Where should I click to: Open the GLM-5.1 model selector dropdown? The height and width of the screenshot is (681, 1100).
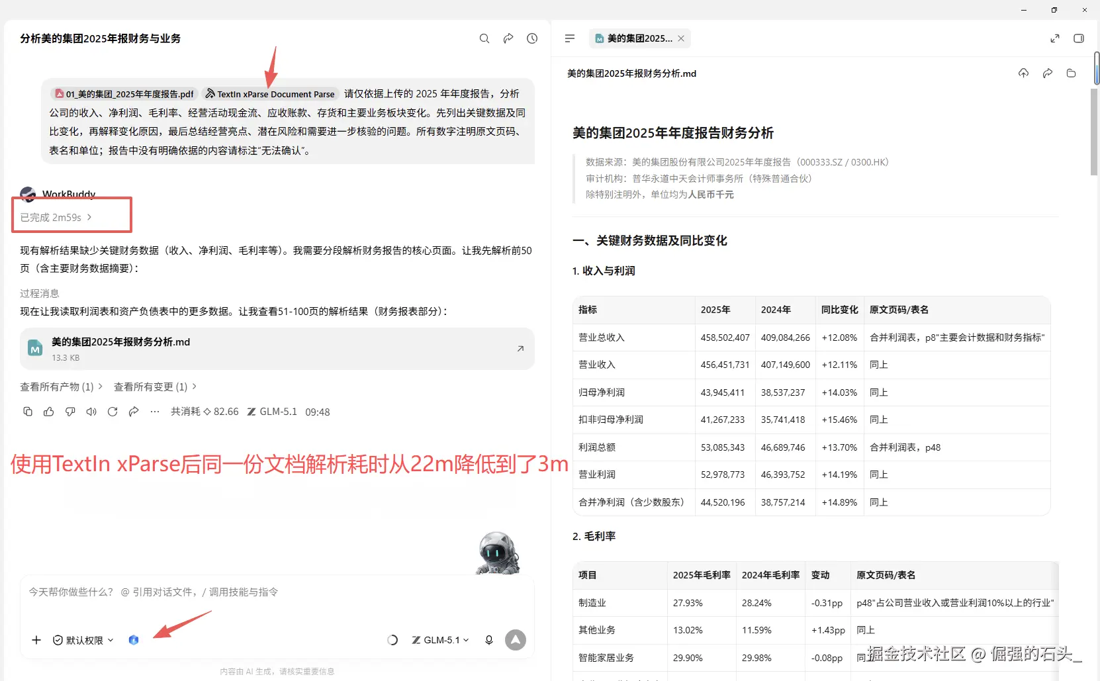pos(440,640)
